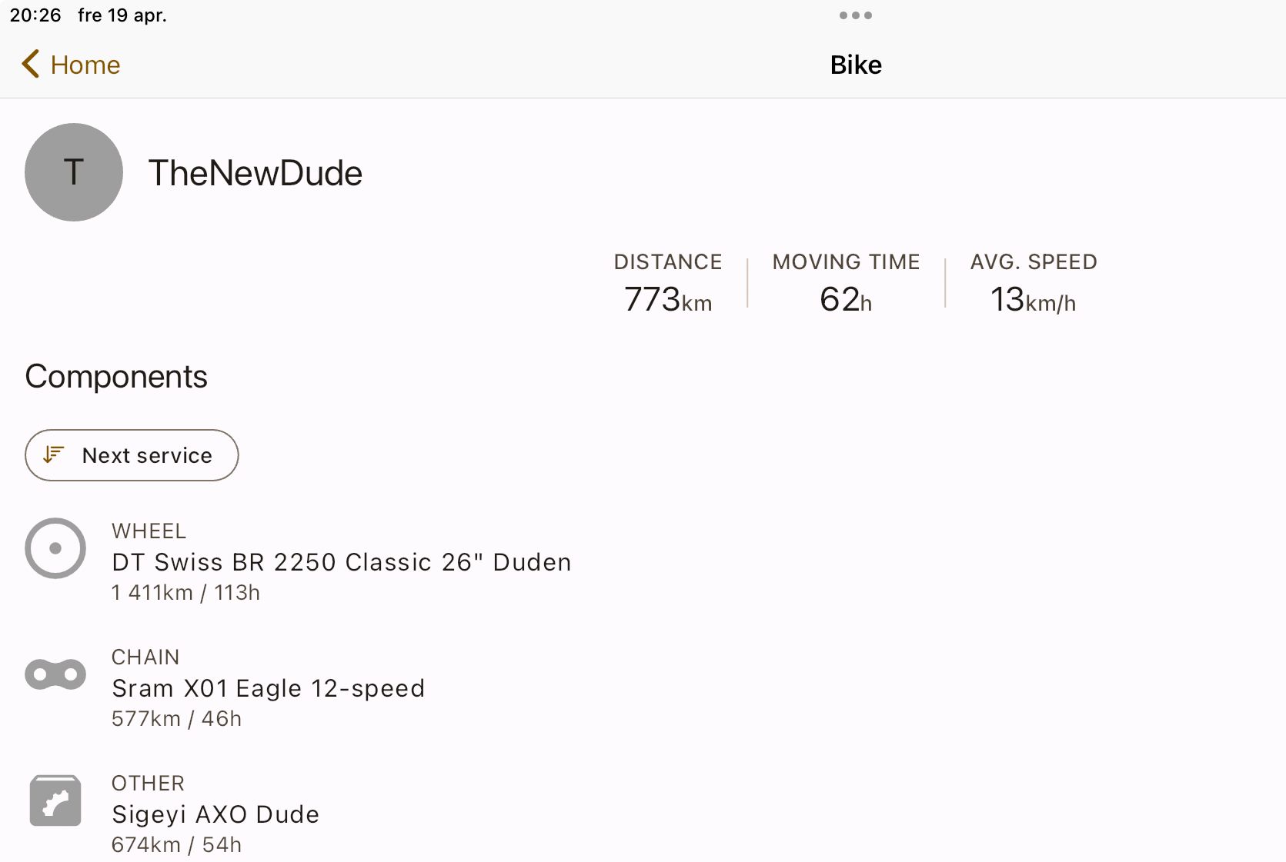Screen dimensions: 1286x862
Task: Tap the wheel component icon
Action: coord(55,548)
